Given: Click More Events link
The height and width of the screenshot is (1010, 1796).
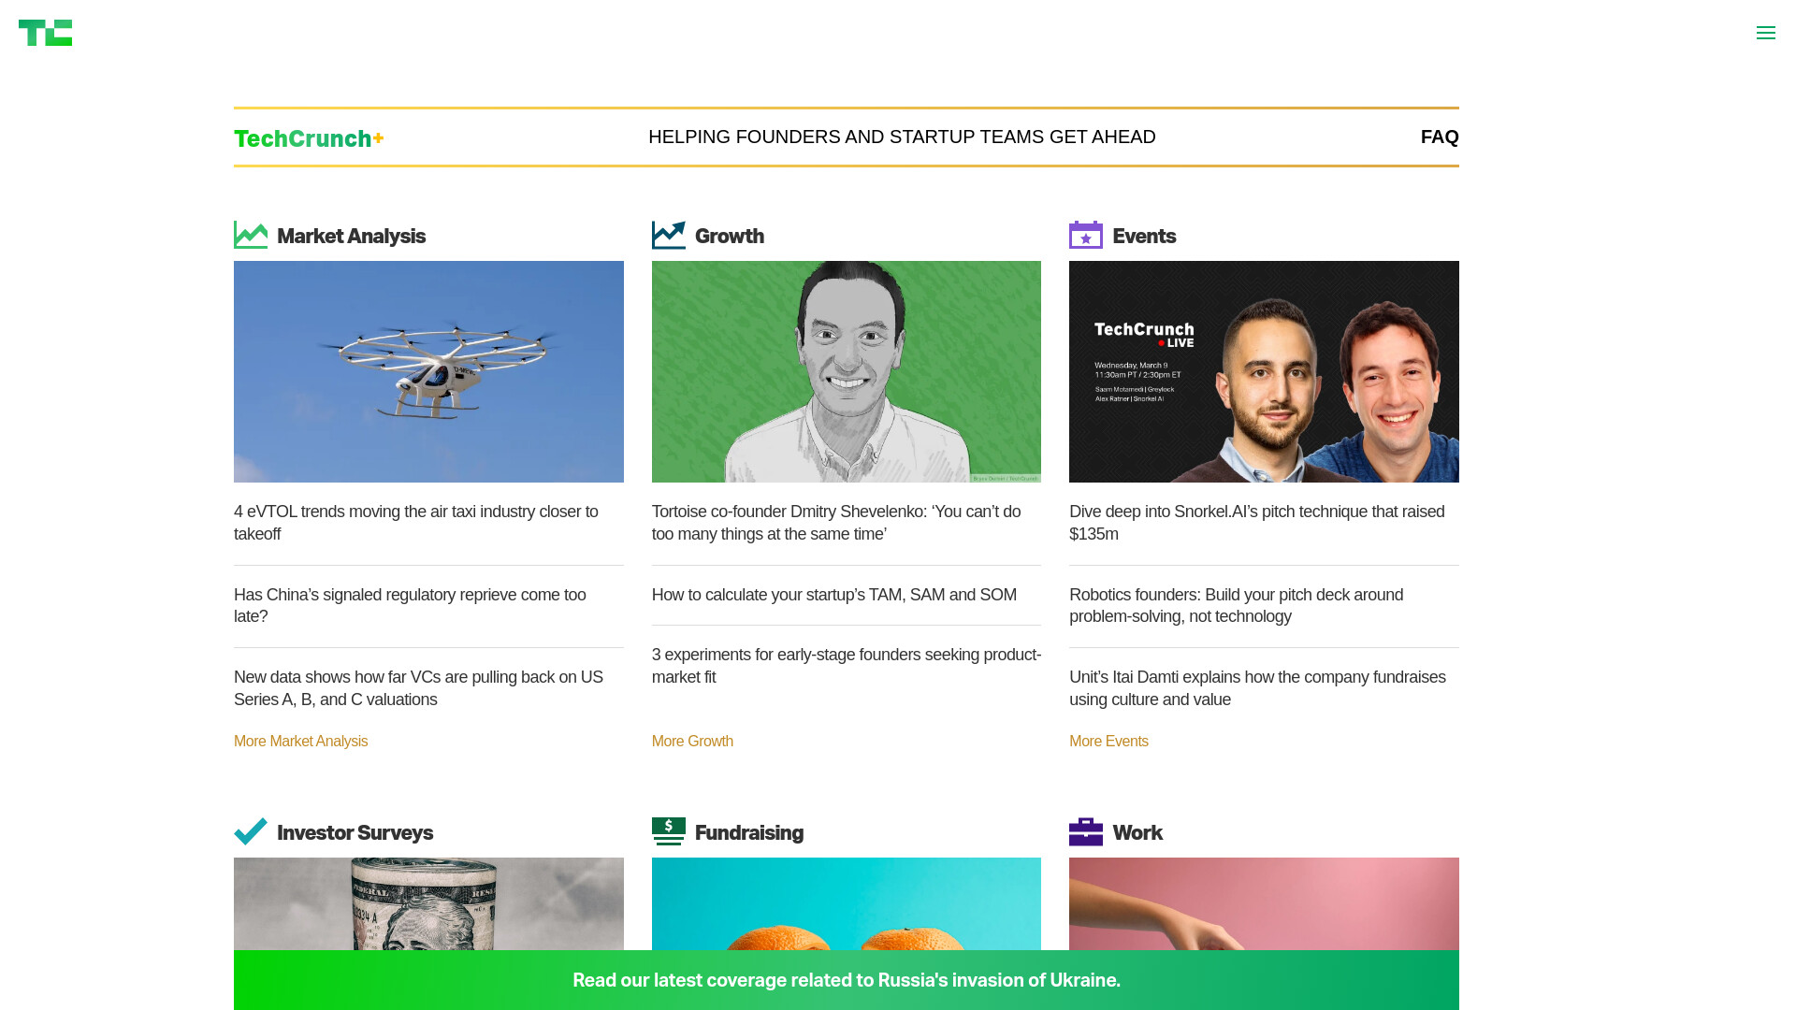Looking at the screenshot, I should (x=1108, y=742).
